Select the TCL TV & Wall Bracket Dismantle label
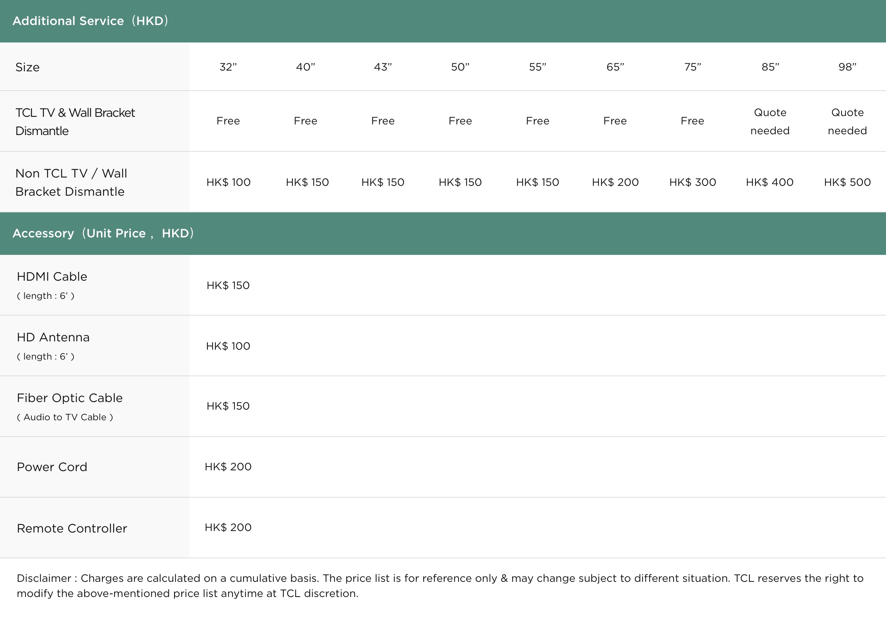This screenshot has width=886, height=619. pos(75,121)
